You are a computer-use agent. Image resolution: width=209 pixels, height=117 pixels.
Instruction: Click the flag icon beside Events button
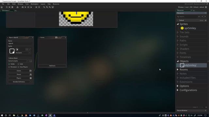click(31, 71)
